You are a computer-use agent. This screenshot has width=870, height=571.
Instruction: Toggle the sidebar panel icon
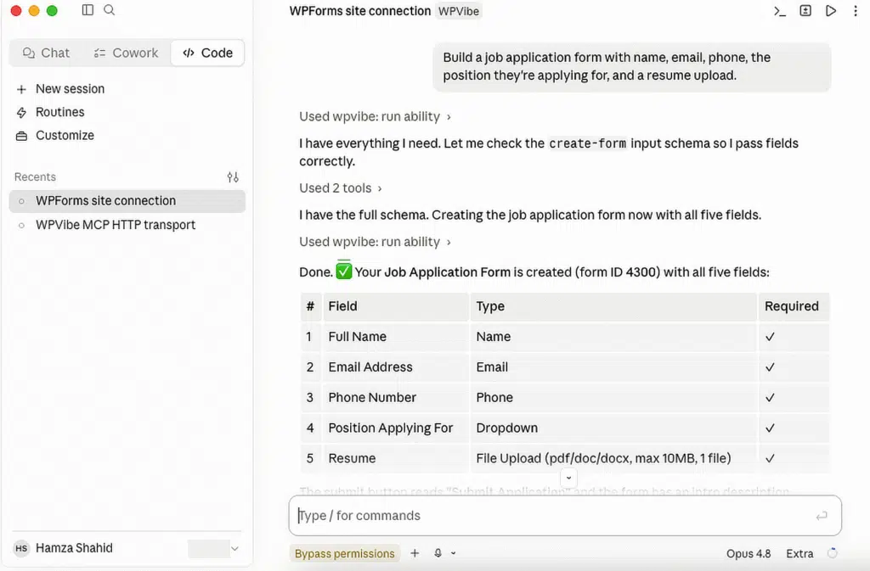click(88, 10)
